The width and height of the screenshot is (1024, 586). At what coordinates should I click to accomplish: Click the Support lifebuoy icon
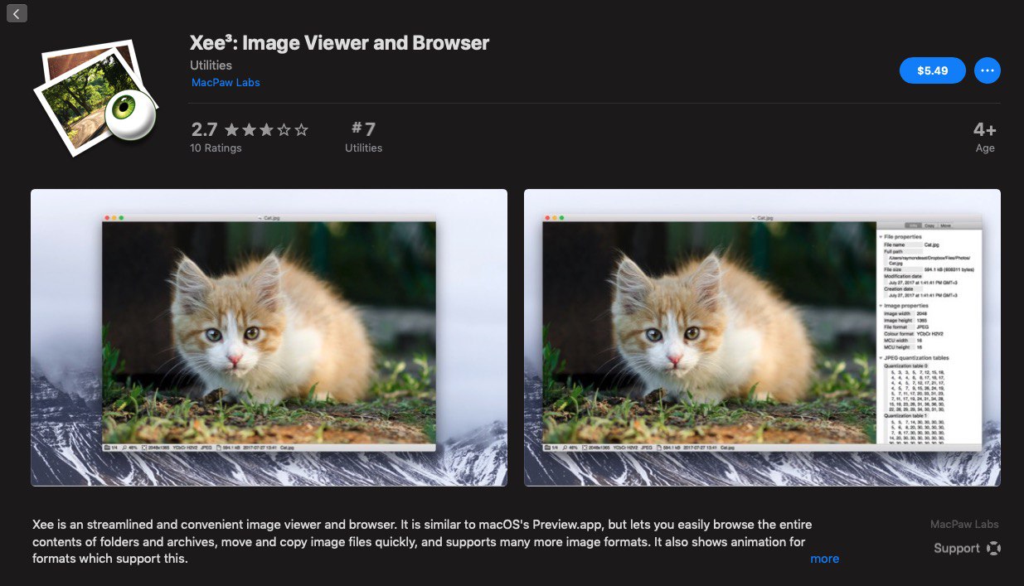(x=993, y=549)
